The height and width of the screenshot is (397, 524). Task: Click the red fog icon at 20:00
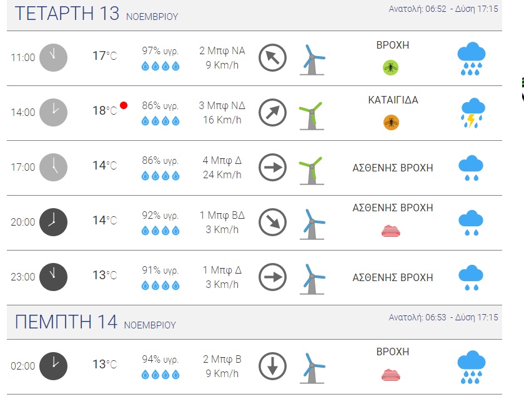(x=391, y=231)
